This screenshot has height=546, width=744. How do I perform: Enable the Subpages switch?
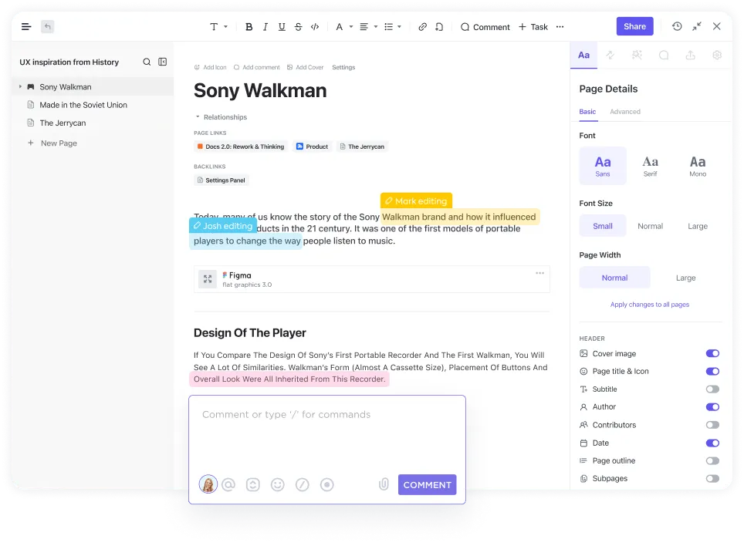(712, 479)
